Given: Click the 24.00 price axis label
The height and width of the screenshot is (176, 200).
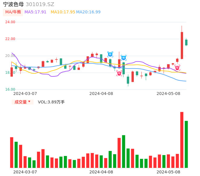Looking at the screenshot, I should point(10,22).
